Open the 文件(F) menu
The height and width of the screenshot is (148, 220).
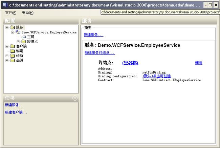(x=11, y=13)
